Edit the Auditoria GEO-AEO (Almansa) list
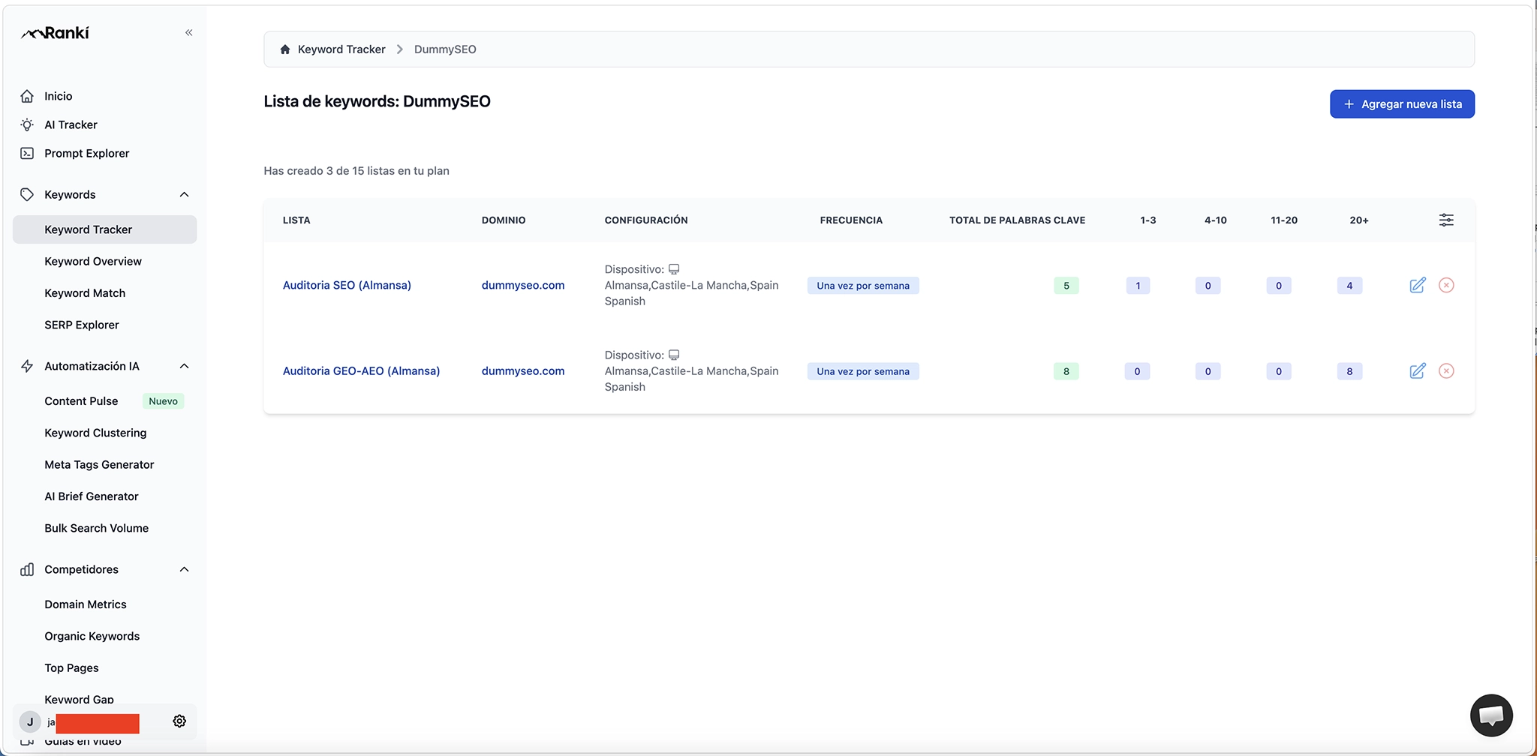This screenshot has width=1537, height=756. point(1418,370)
